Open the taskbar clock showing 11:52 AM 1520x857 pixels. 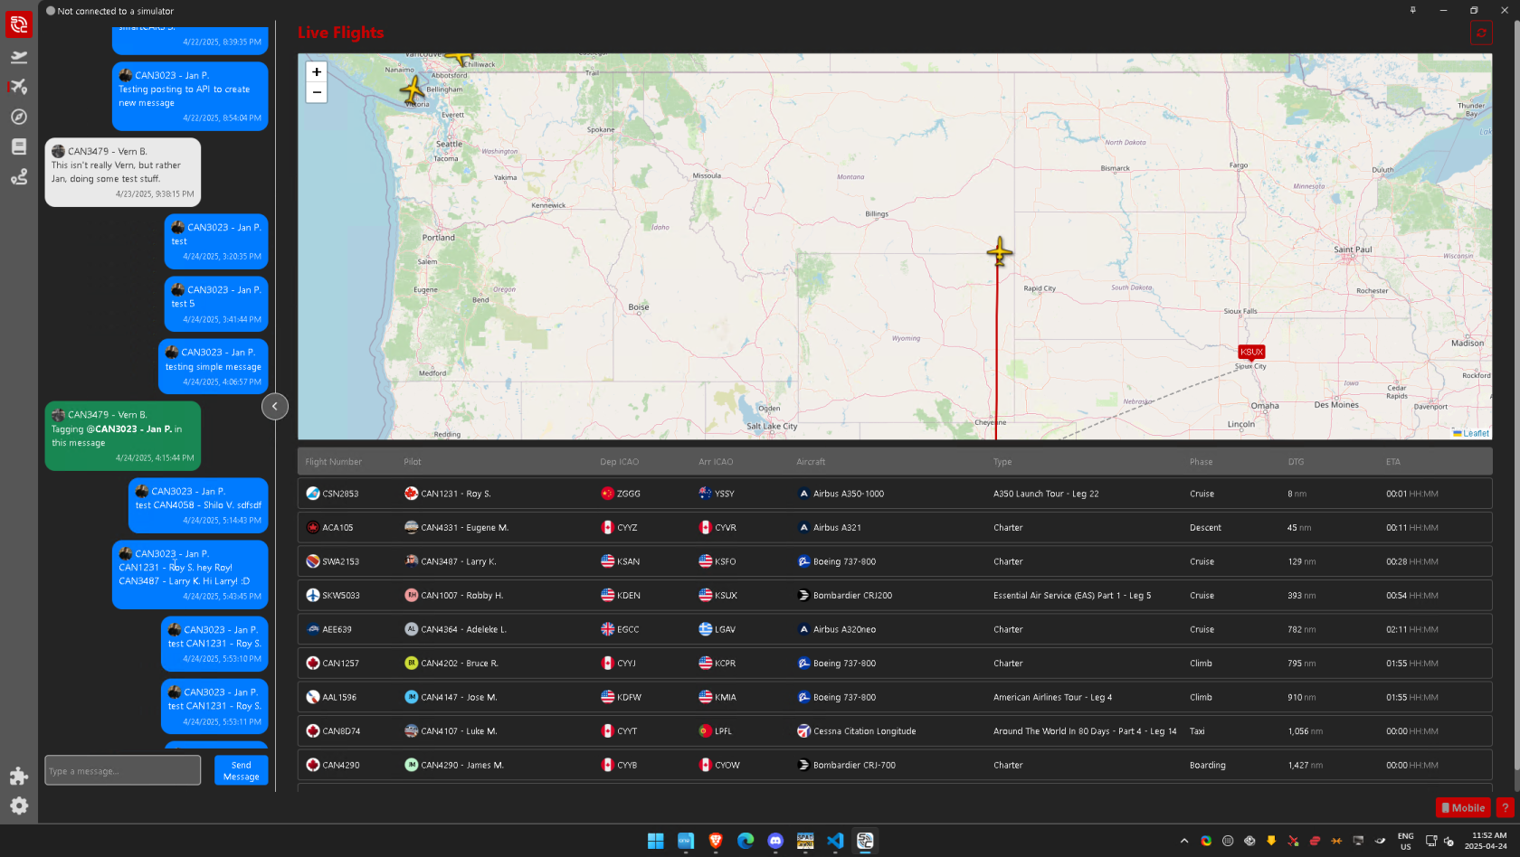pyautogui.click(x=1486, y=841)
